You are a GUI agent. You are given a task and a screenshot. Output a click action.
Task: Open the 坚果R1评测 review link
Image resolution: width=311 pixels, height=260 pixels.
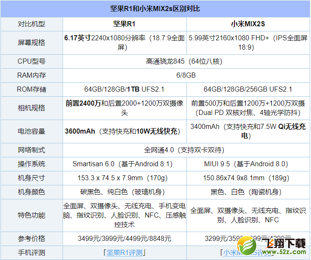click(124, 252)
